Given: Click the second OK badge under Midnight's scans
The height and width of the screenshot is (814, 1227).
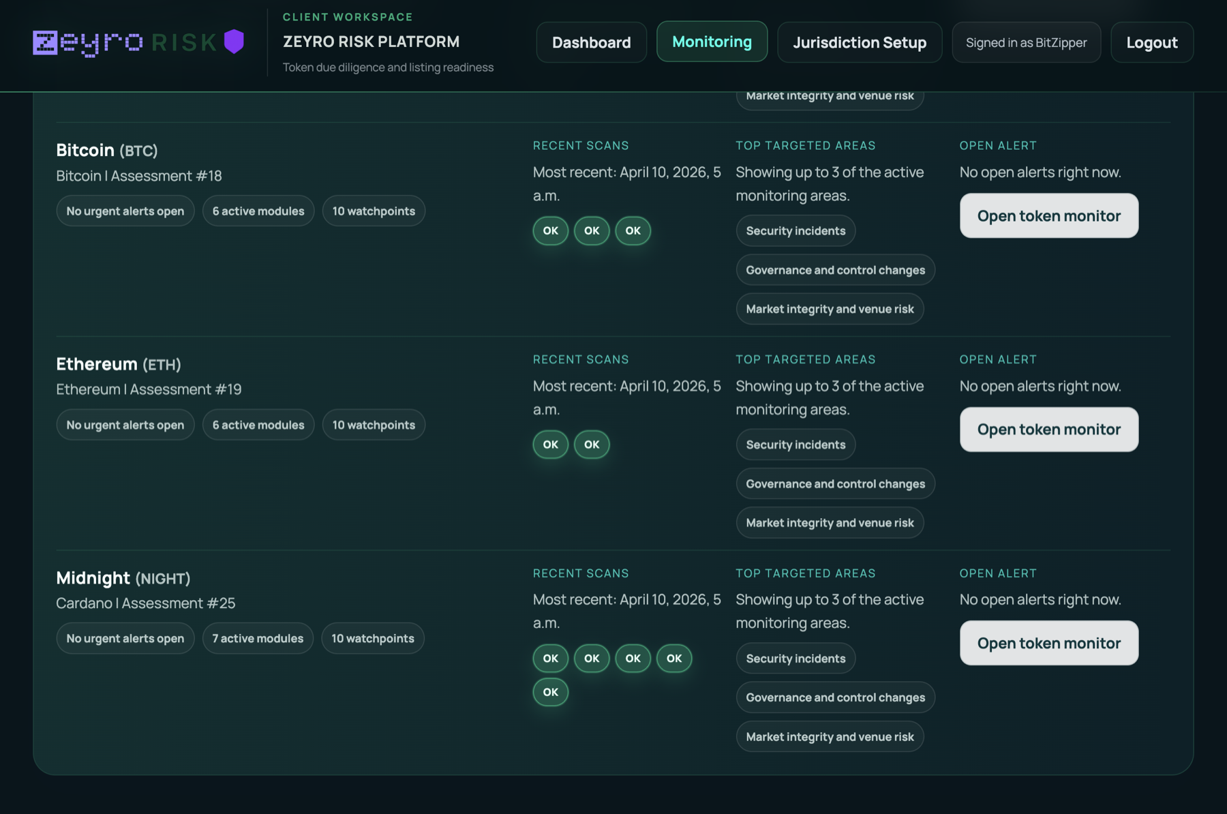Looking at the screenshot, I should pyautogui.click(x=591, y=658).
